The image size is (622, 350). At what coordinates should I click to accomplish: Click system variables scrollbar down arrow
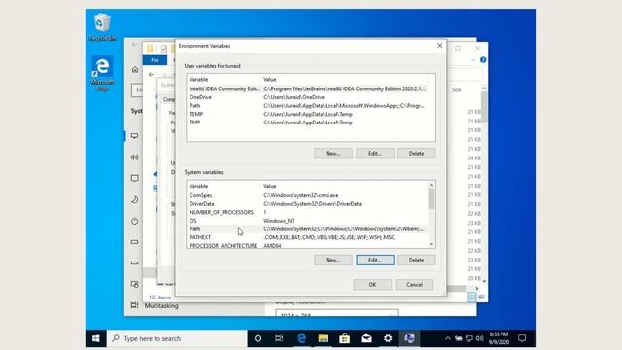(x=432, y=244)
